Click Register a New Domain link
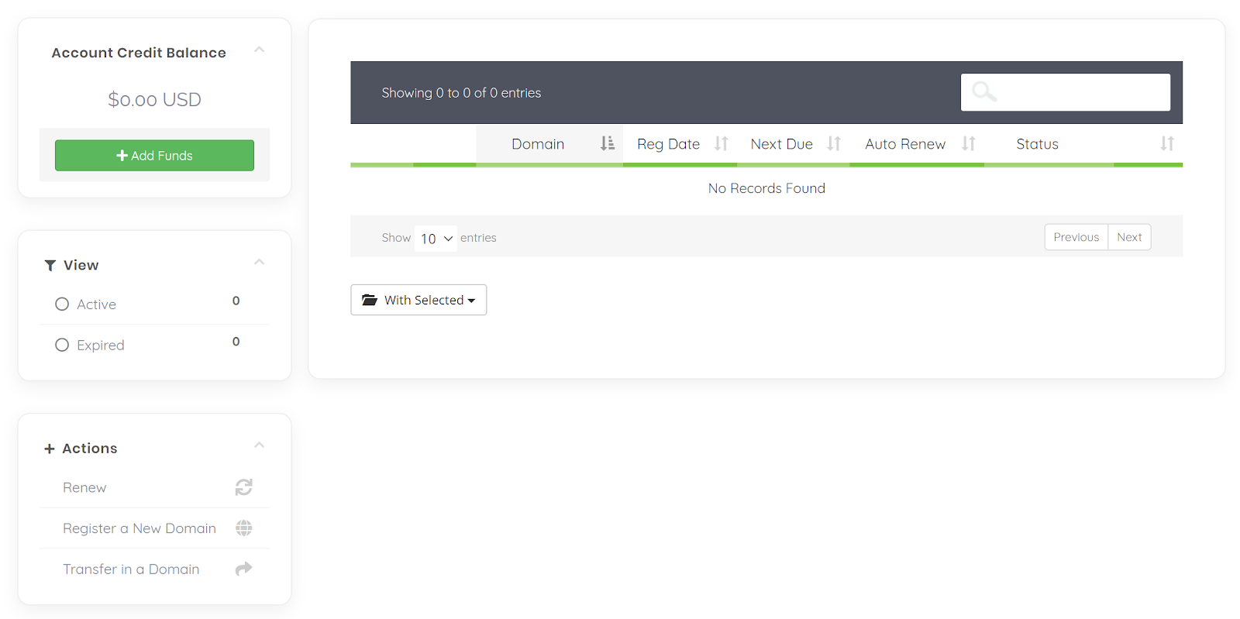 pyautogui.click(x=139, y=528)
